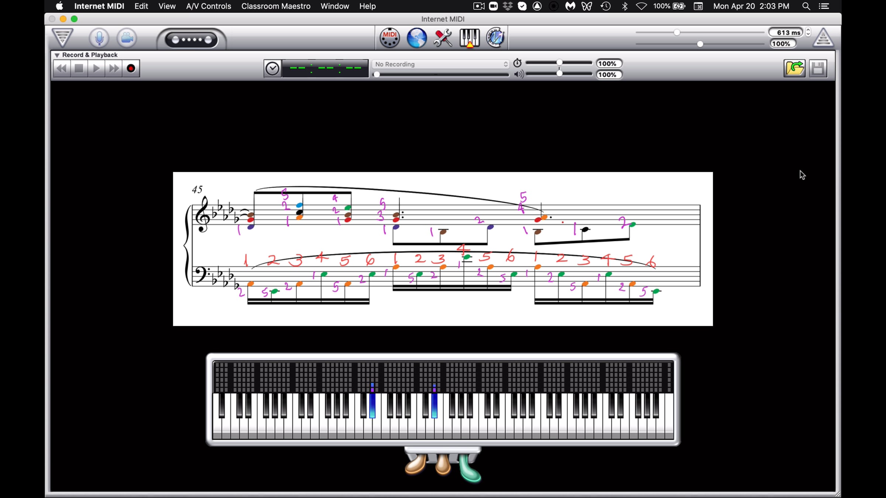Viewport: 886px width, 498px height.
Task: Click the piano keyboard icon in toolbar
Action: 469,38
